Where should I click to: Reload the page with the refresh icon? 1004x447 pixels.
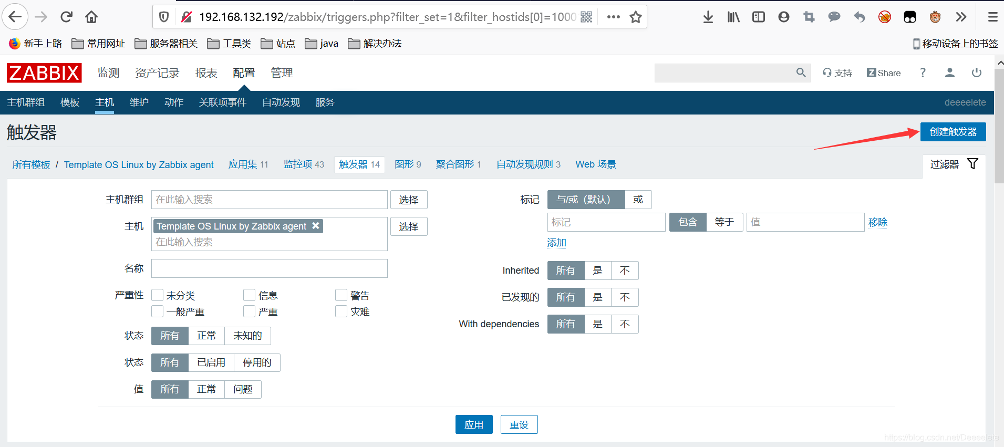pyautogui.click(x=66, y=17)
